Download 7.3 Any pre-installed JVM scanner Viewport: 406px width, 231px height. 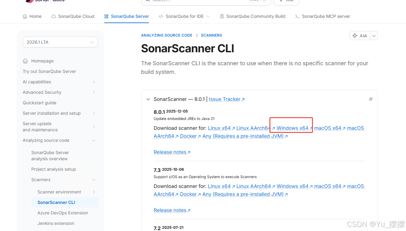(x=243, y=194)
